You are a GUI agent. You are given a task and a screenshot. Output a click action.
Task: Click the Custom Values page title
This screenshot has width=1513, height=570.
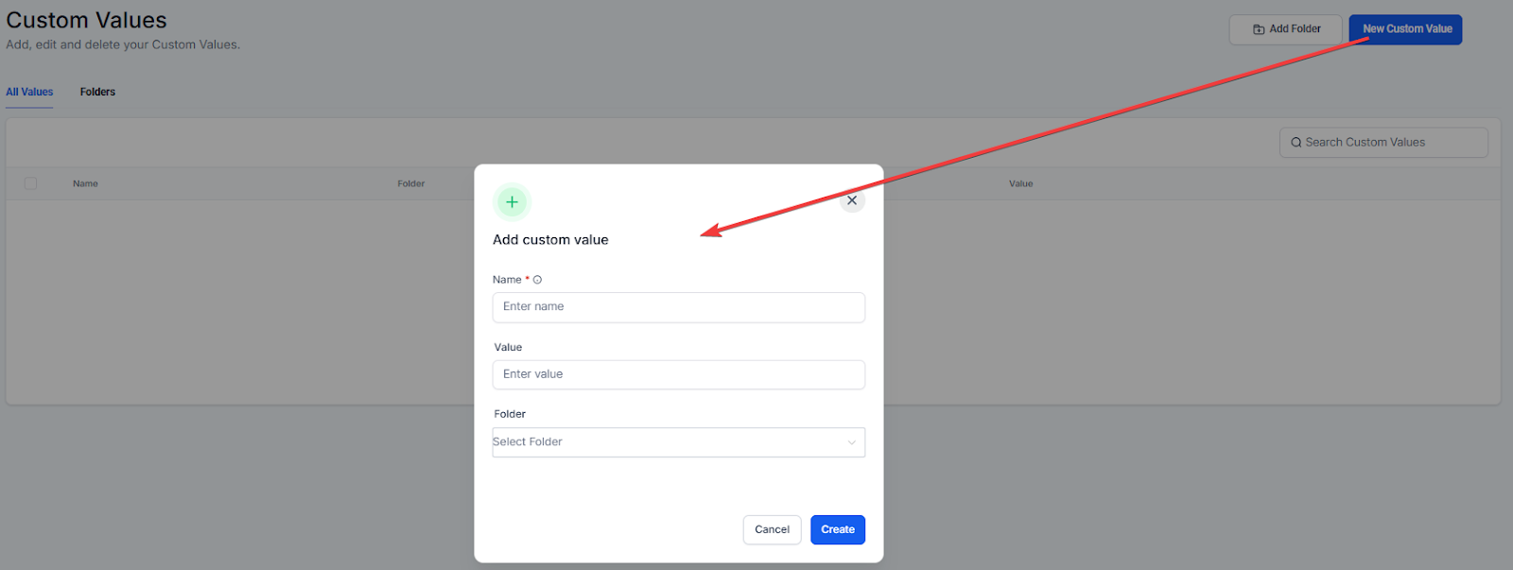86,20
